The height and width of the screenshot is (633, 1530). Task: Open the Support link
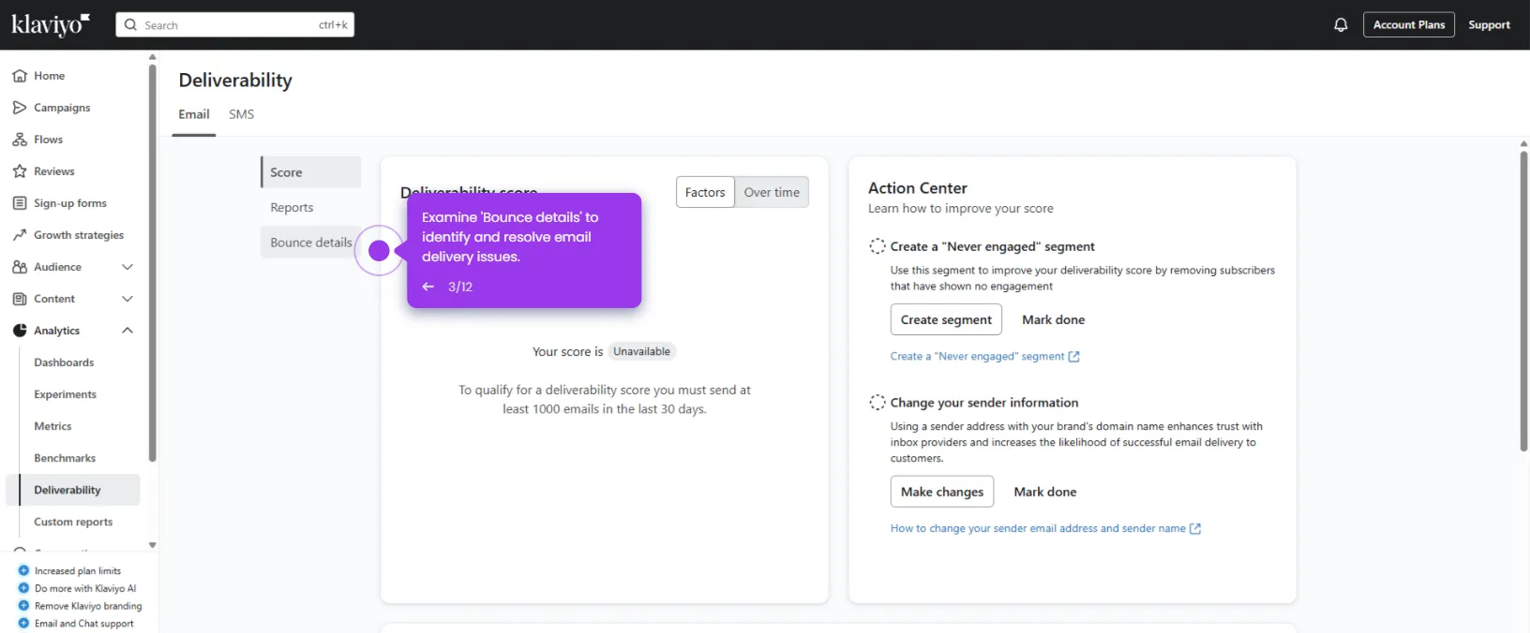tap(1489, 25)
